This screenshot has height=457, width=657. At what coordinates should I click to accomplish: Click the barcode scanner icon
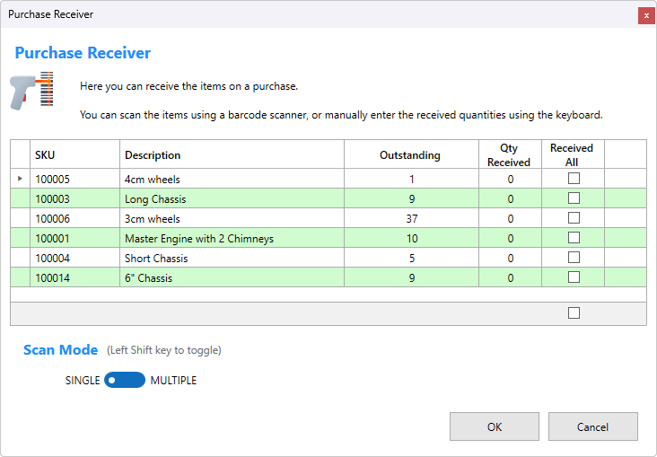[x=32, y=91]
